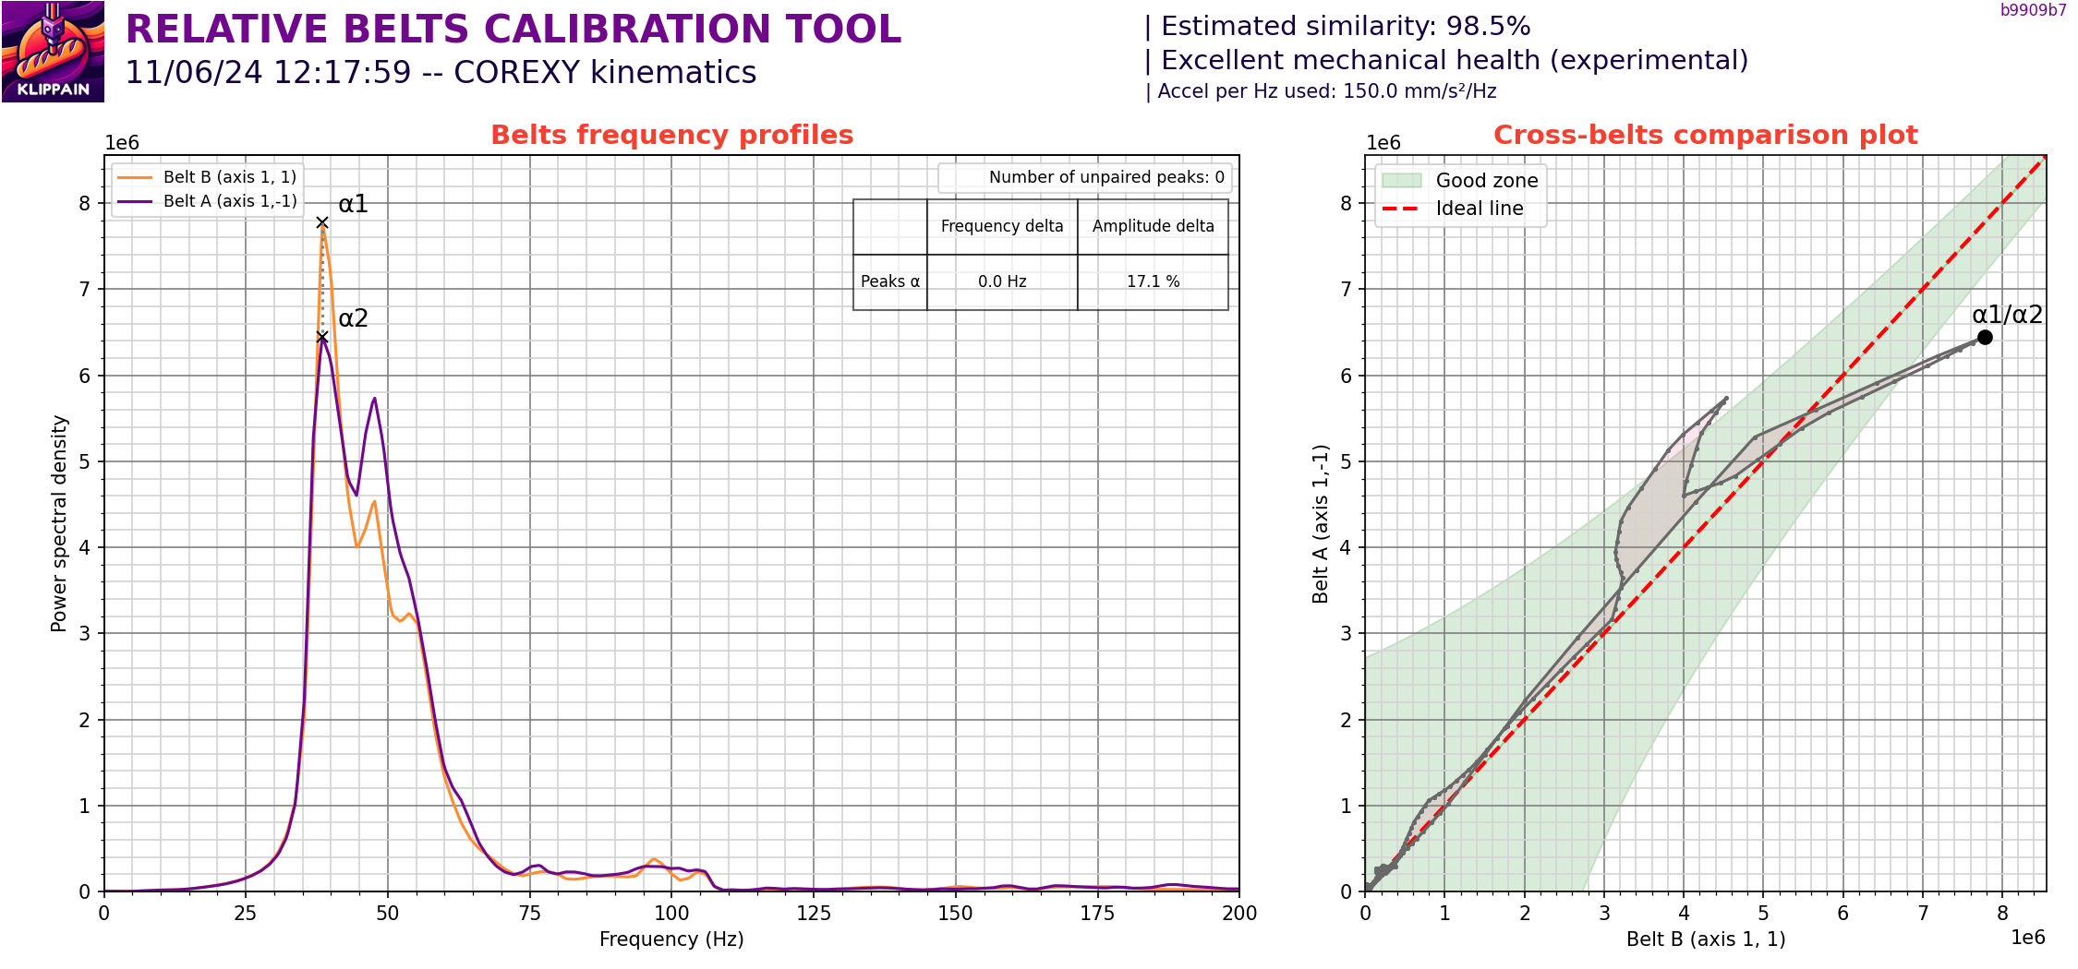Click the 'Belts frequency profiles' plot title
This screenshot has height=969, width=2078.
[671, 135]
